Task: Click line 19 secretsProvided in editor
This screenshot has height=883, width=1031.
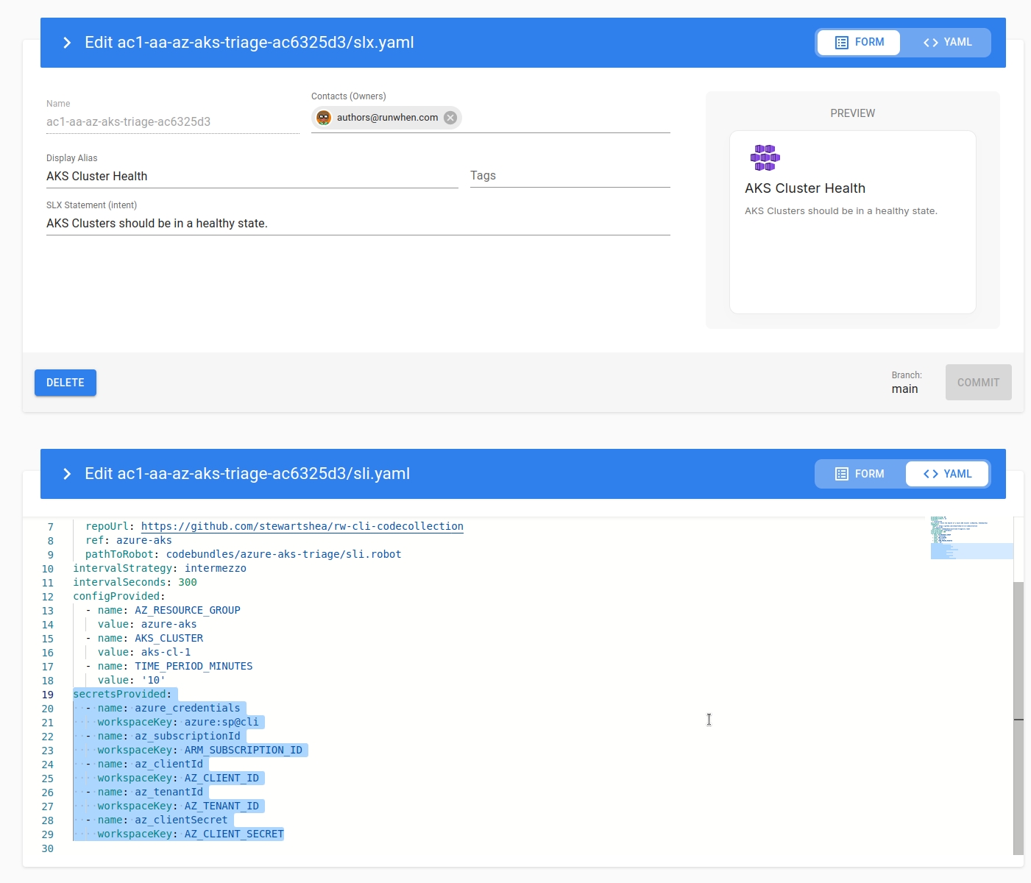Action: [121, 694]
